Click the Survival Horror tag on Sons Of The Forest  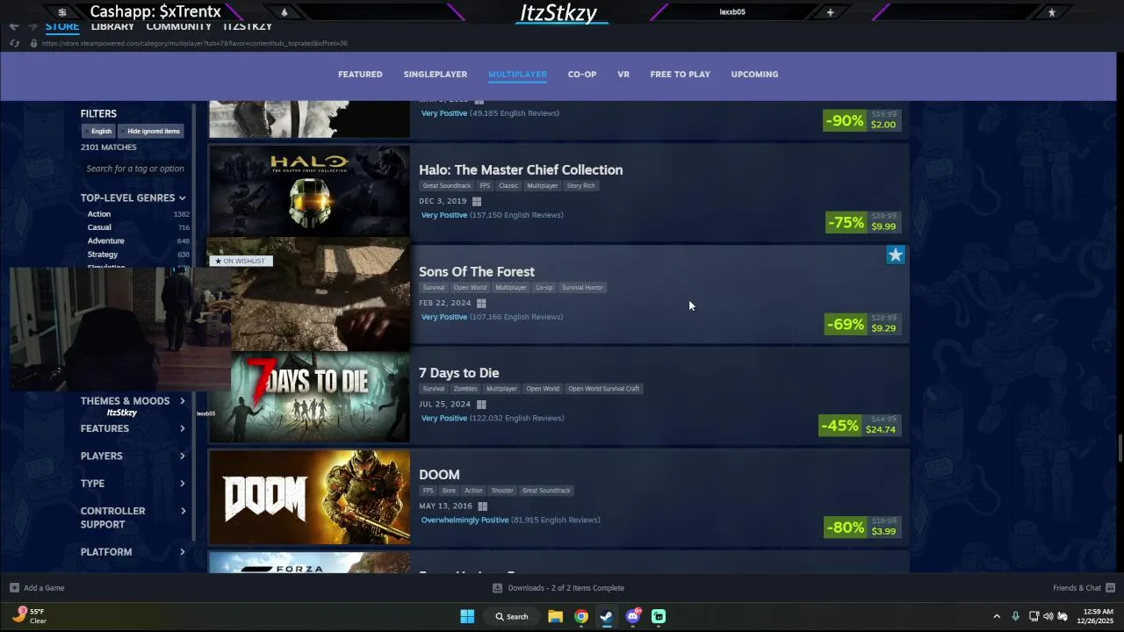click(582, 288)
